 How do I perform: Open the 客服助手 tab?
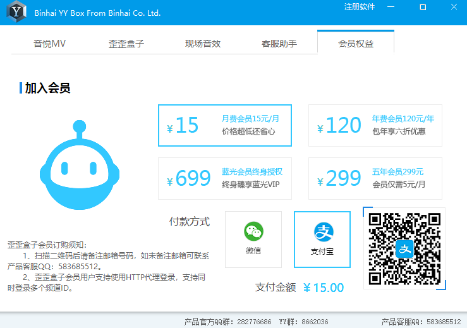click(279, 44)
